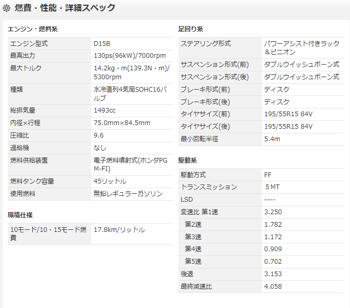
Task: Click the エンジン型式 label
Action: [29, 43]
